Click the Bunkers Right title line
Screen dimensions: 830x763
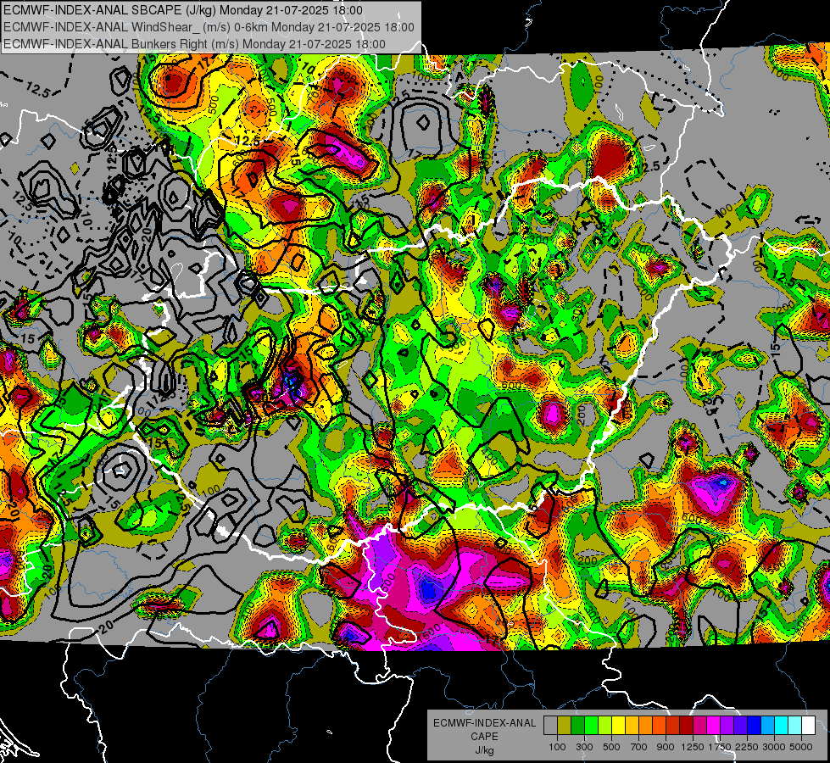click(194, 44)
